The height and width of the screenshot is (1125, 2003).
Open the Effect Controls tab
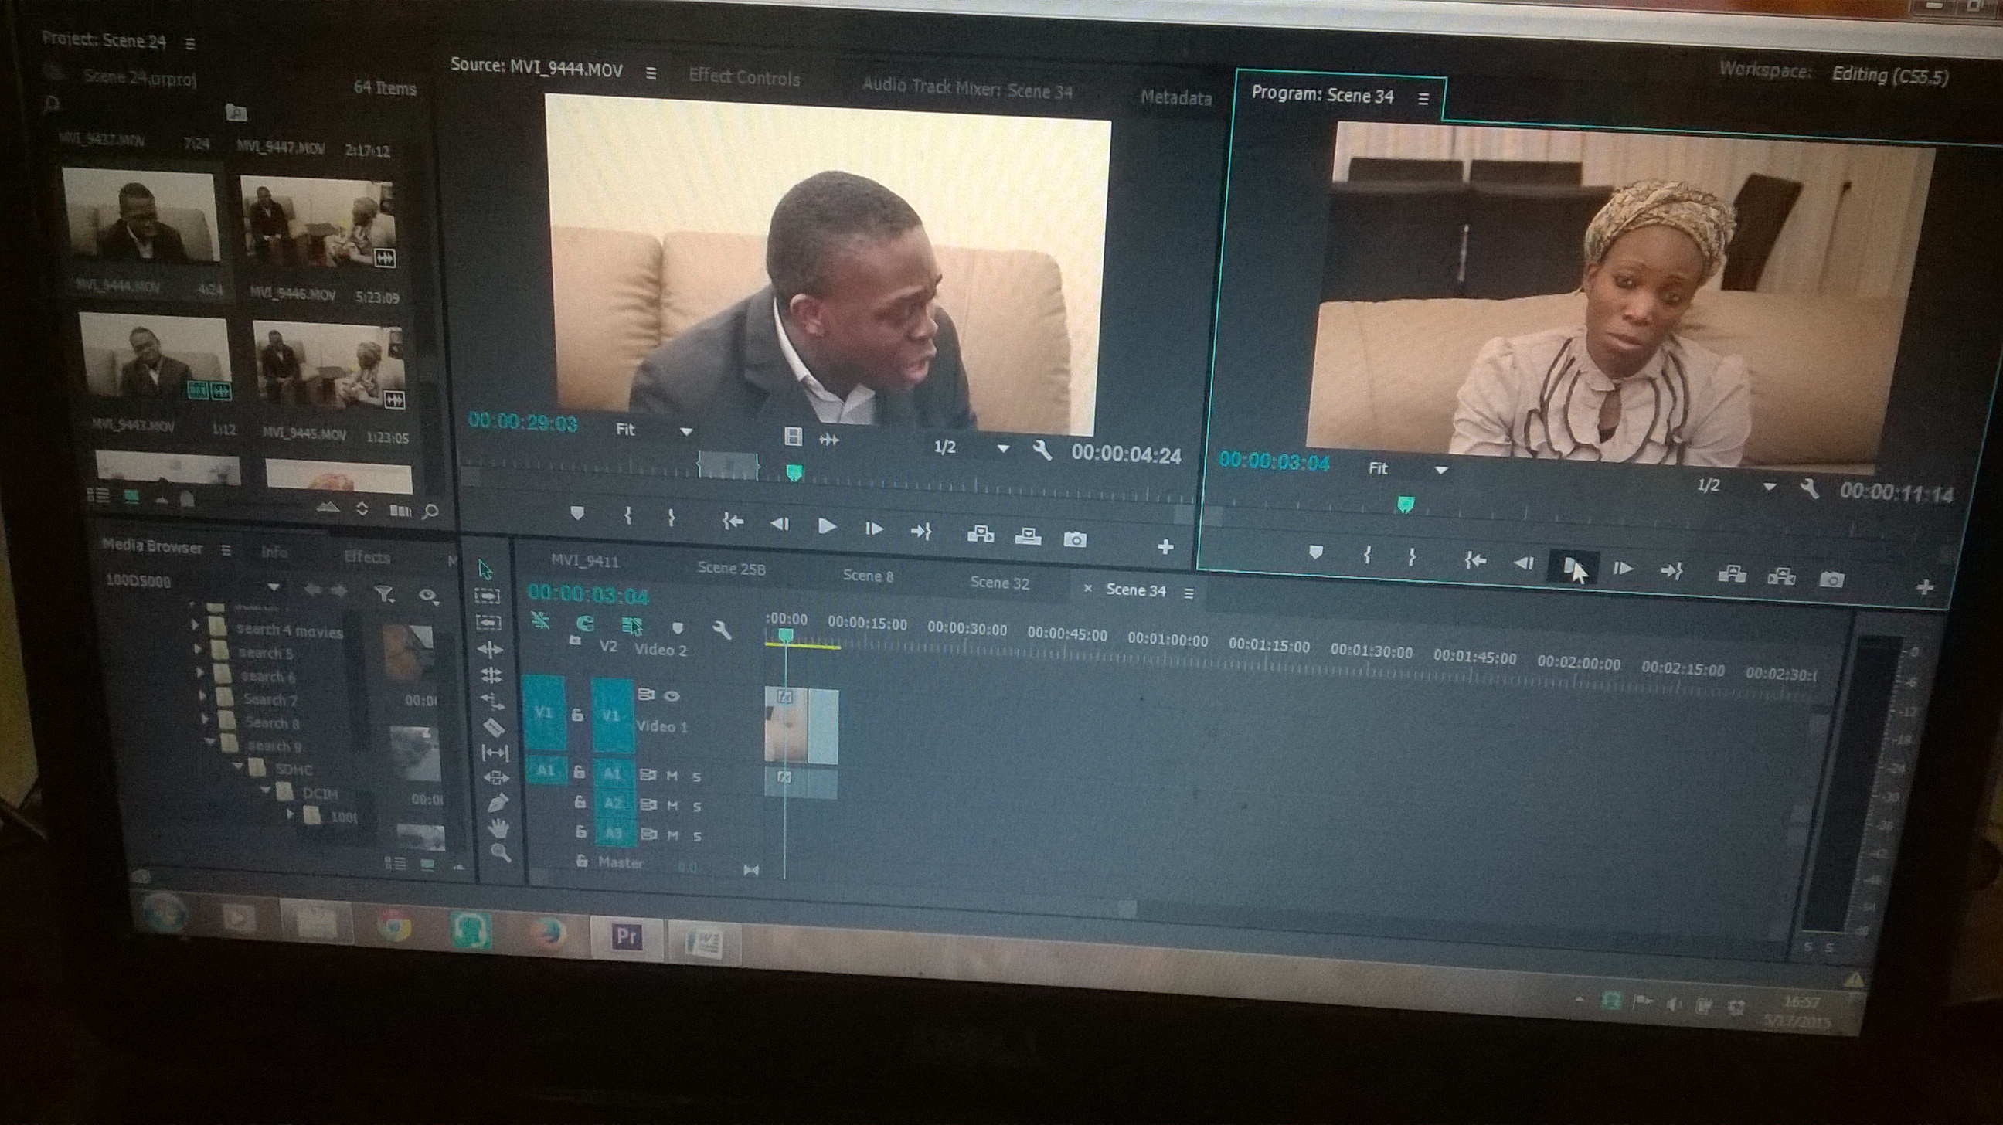click(x=743, y=78)
